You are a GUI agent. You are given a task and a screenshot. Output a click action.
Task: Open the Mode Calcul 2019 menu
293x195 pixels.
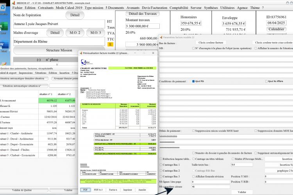coord(69,8)
